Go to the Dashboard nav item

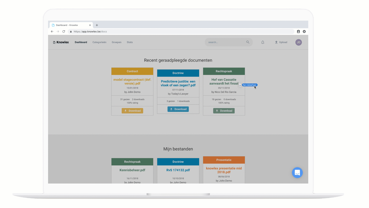81,42
